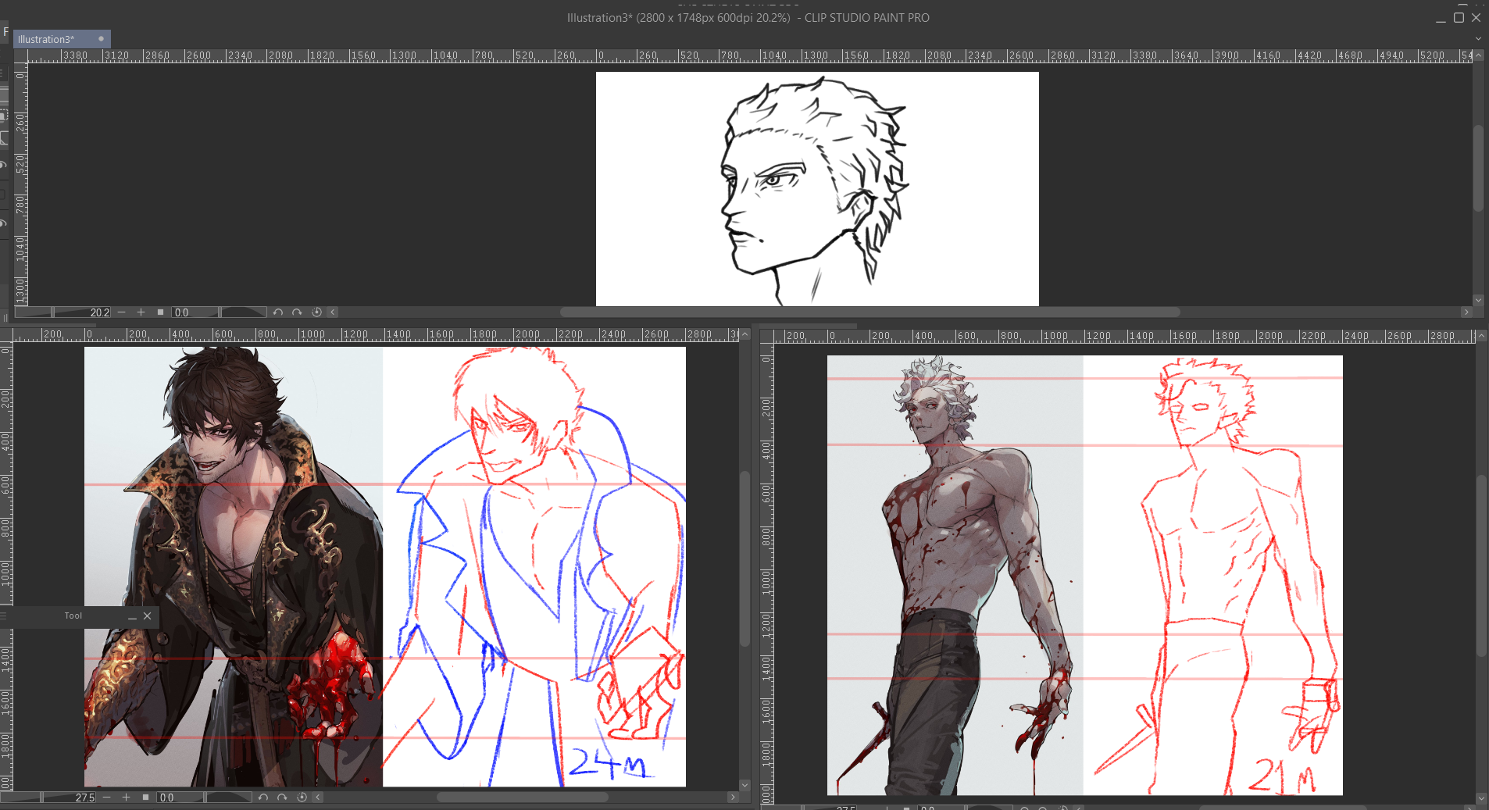Rotate bottom-left canvas right

[282, 798]
